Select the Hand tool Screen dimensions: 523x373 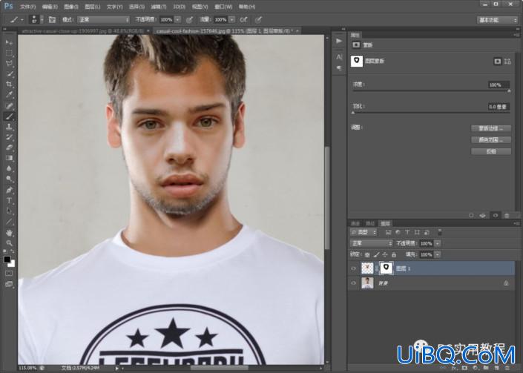9,233
